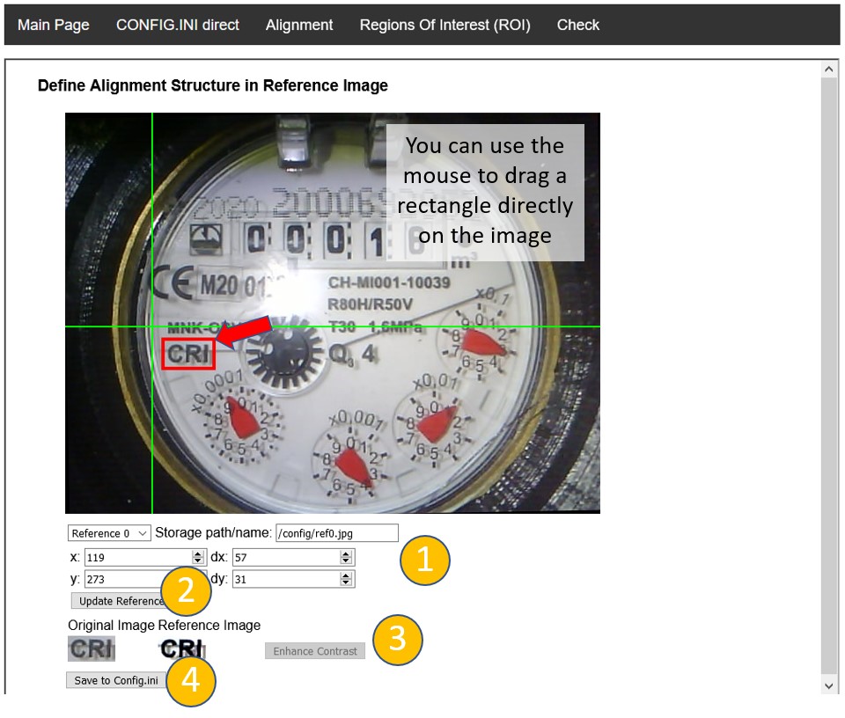The width and height of the screenshot is (845, 718).
Task: Click the scrollbar down arrow
Action: click(829, 685)
